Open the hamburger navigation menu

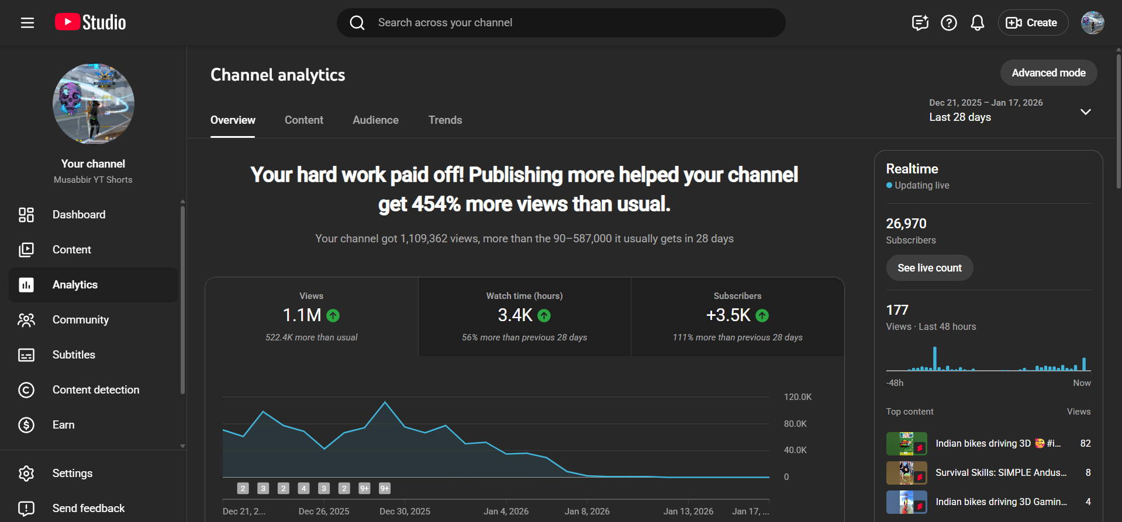(x=27, y=23)
